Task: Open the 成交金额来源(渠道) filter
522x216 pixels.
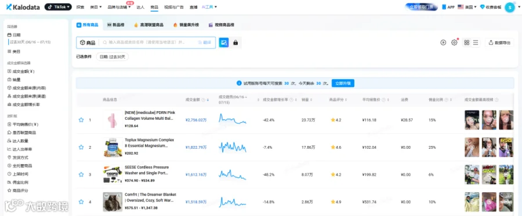Action: [26, 96]
